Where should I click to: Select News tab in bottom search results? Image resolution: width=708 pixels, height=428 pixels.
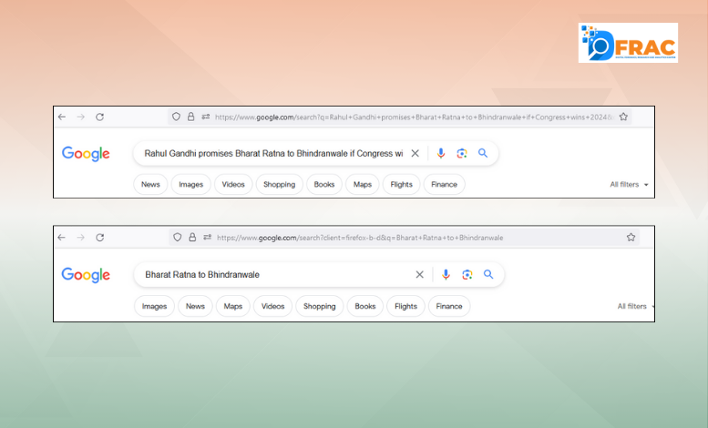point(195,306)
